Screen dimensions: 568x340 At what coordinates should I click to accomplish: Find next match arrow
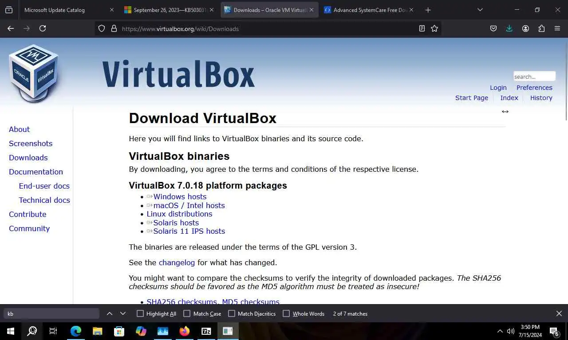pyautogui.click(x=123, y=313)
